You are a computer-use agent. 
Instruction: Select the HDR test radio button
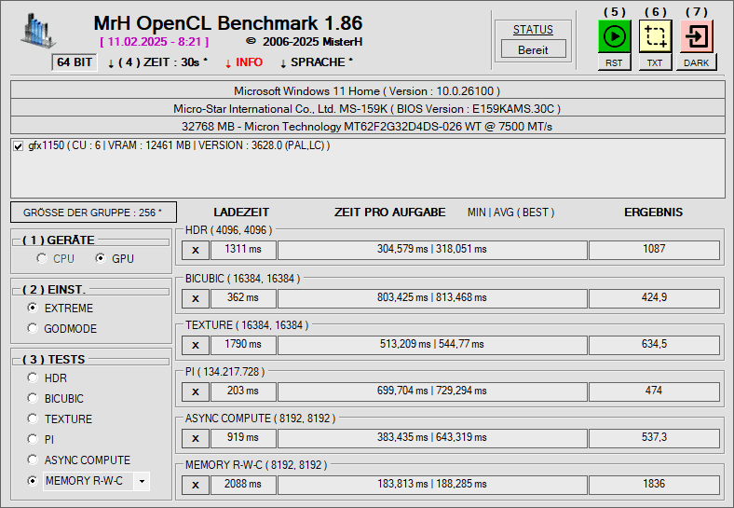click(x=33, y=378)
